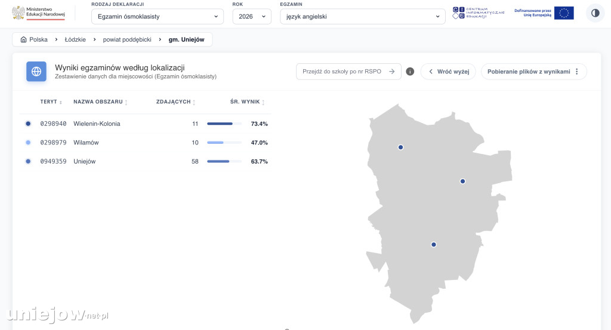
Task: Open the Uniejów row
Action: click(146, 161)
